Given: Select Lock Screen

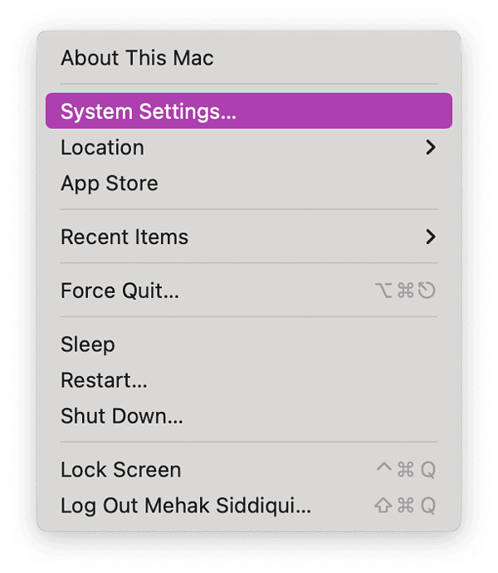Looking at the screenshot, I should (x=120, y=470).
